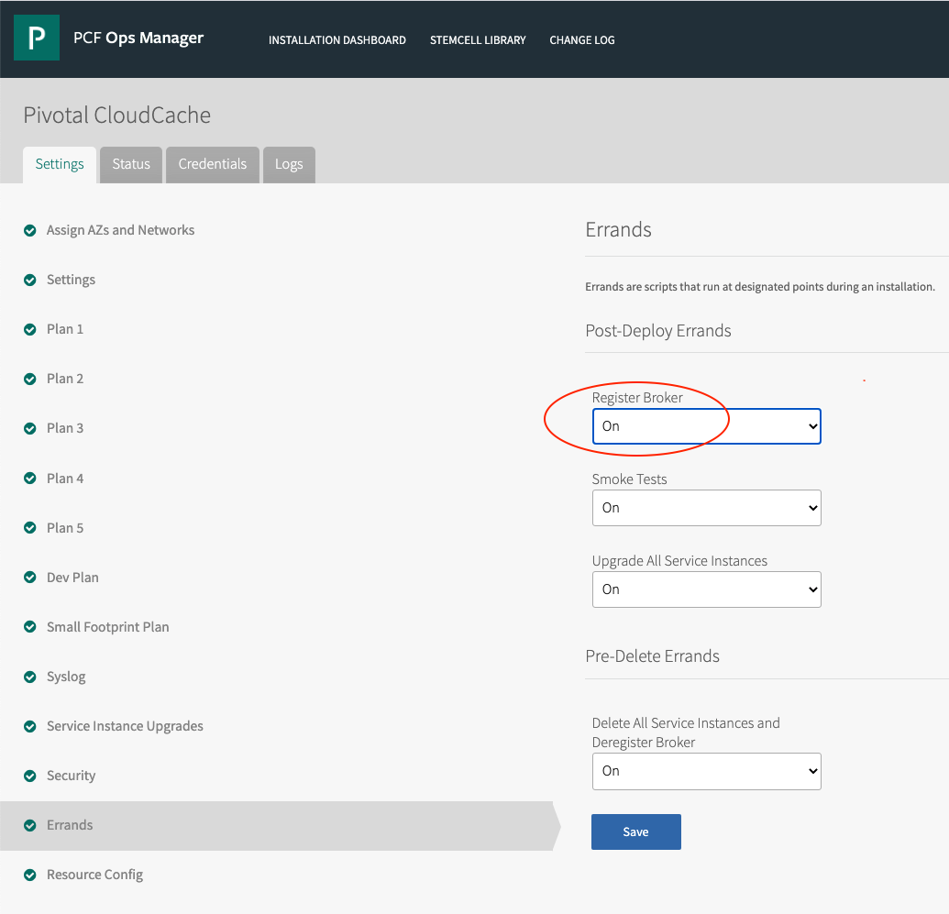Open the Change Log page
This screenshot has width=949, height=914.
pyautogui.click(x=582, y=40)
